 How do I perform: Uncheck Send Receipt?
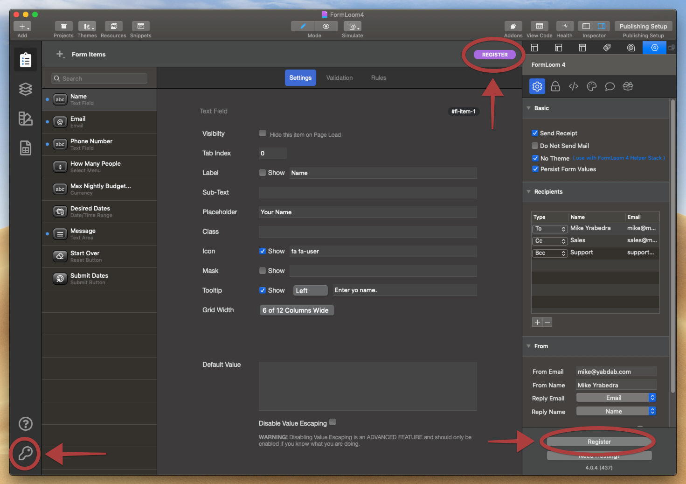535,133
